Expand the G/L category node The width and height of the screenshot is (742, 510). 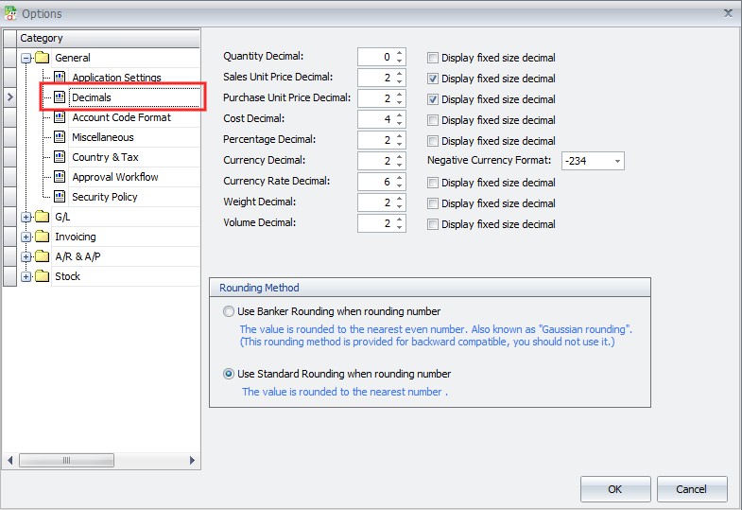(26, 218)
